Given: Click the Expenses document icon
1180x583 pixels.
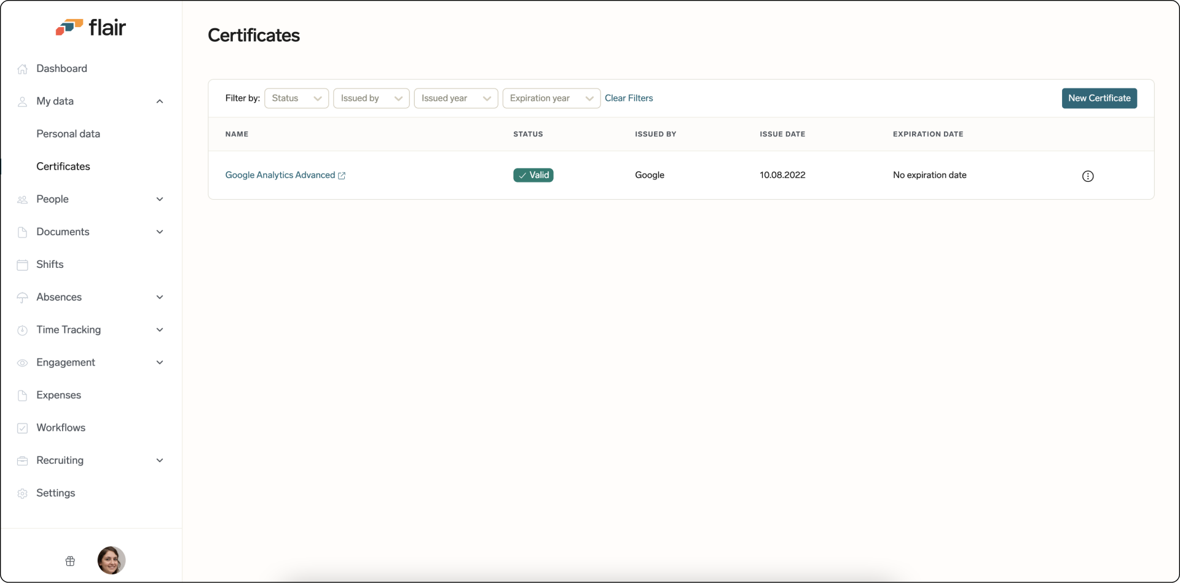Looking at the screenshot, I should (x=22, y=396).
